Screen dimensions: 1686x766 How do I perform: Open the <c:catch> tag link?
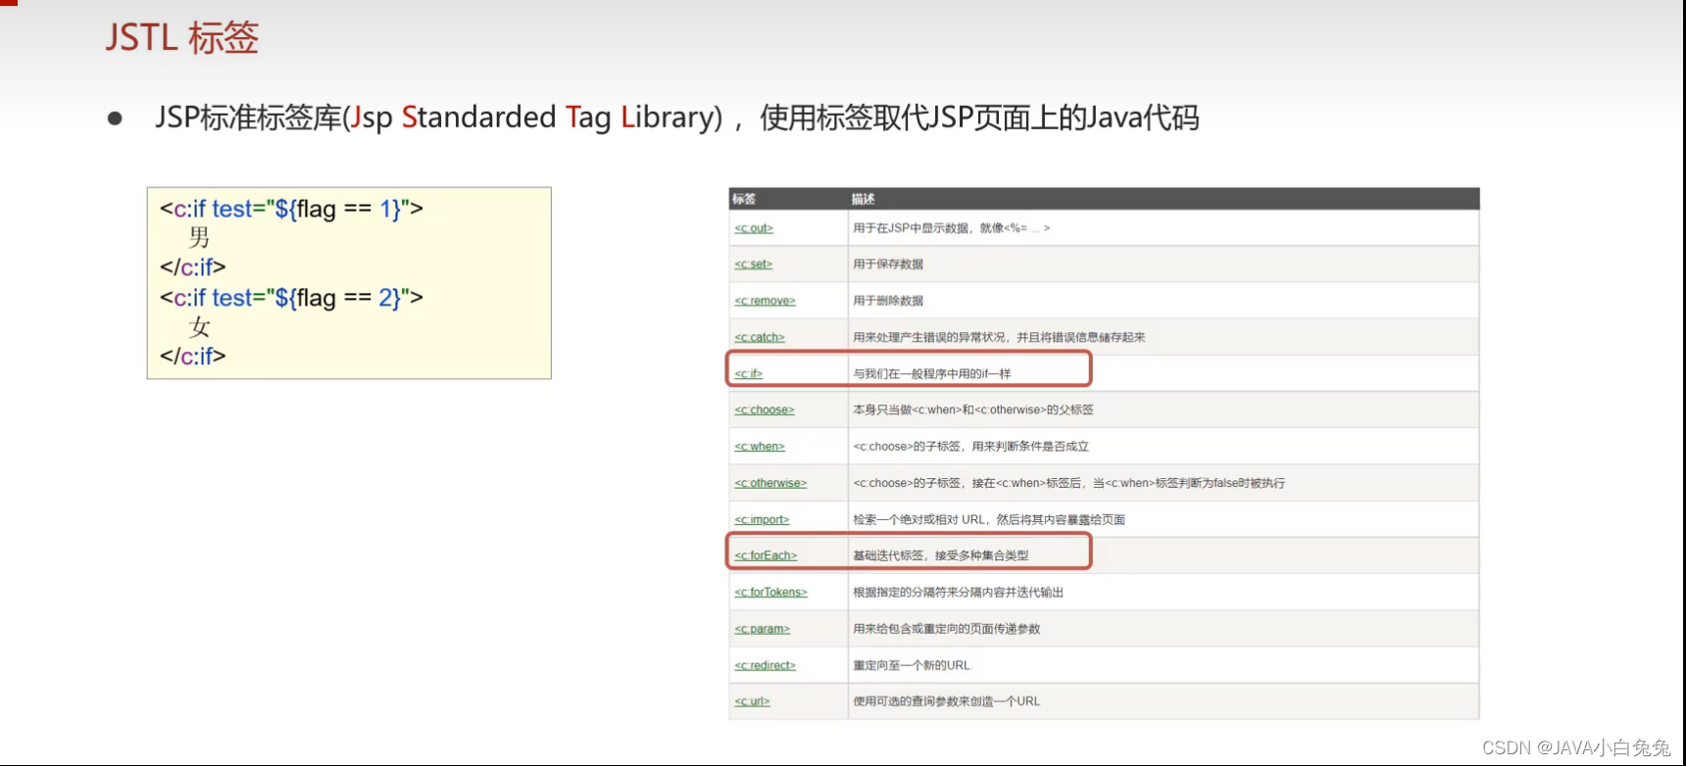point(760,337)
